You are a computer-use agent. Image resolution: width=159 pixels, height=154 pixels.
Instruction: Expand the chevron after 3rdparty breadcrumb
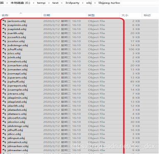[x=83, y=3]
